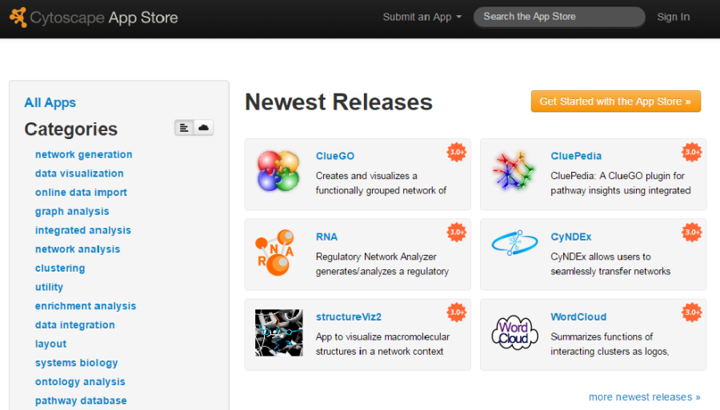Image resolution: width=720 pixels, height=410 pixels.
Task: Click the 3.0+ badge on CyNDEx card
Action: [x=691, y=232]
